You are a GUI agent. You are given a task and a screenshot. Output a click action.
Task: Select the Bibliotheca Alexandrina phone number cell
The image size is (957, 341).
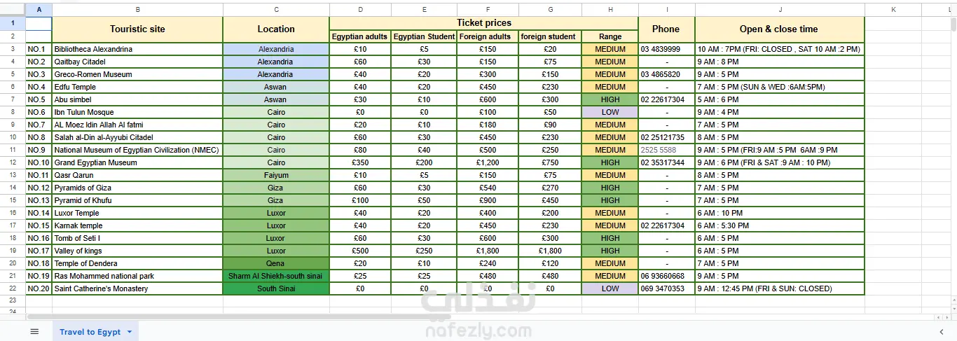666,49
